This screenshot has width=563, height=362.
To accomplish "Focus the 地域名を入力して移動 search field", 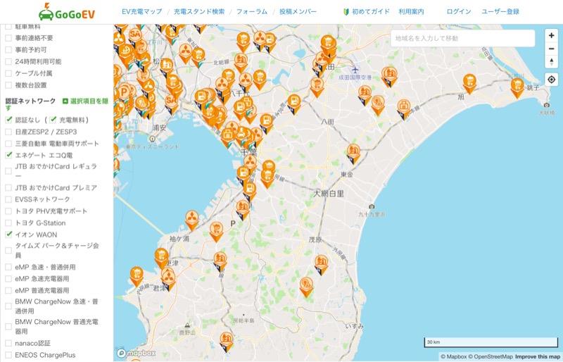I will click(x=462, y=38).
